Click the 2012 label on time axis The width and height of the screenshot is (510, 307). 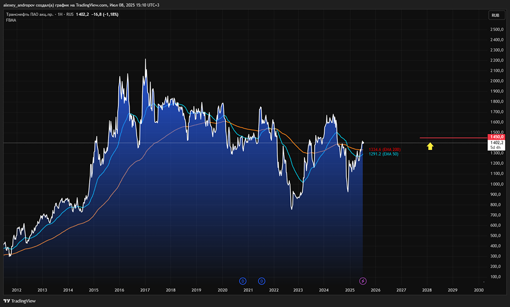click(17, 290)
